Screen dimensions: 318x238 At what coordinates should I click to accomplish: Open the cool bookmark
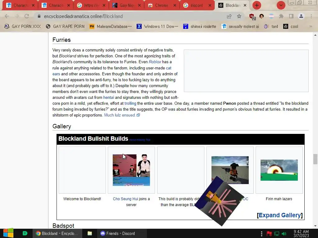291,26
